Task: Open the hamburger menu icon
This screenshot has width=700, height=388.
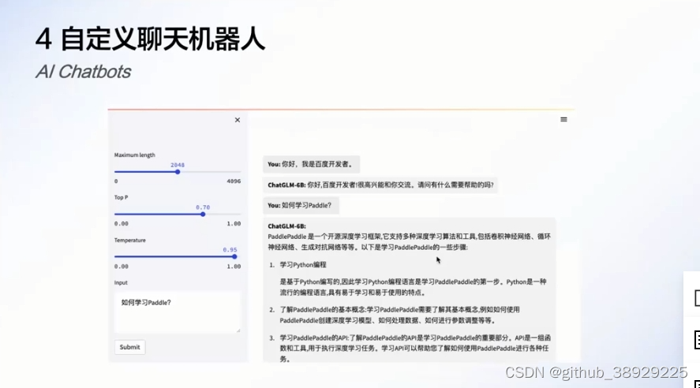Action: point(563,120)
